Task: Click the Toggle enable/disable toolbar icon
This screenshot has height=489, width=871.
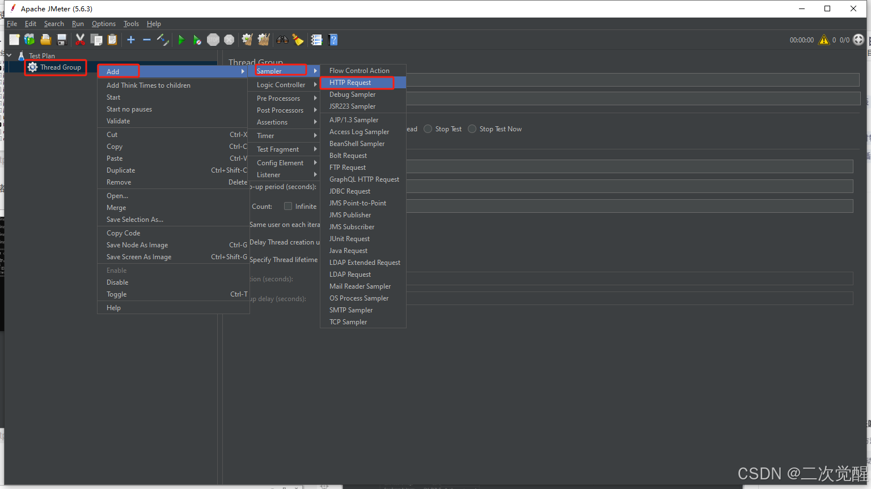Action: pos(163,40)
